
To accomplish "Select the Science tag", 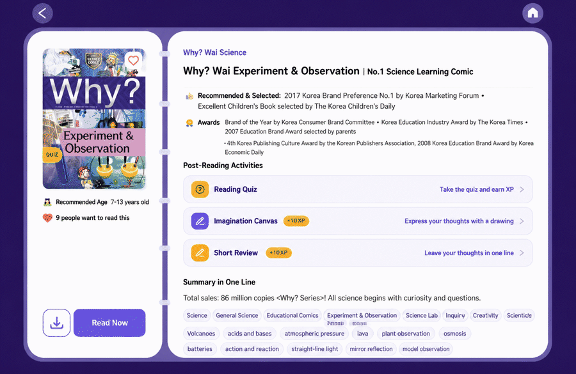I will [196, 315].
